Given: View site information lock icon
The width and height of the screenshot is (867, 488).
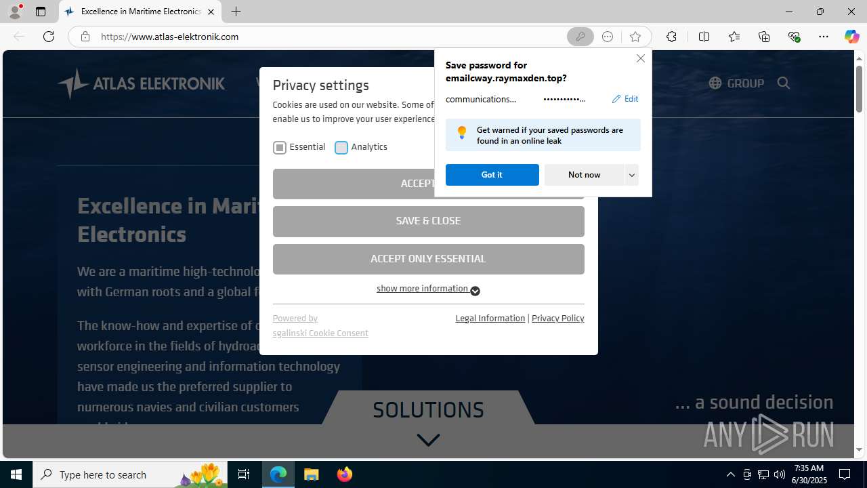Looking at the screenshot, I should pos(85,37).
